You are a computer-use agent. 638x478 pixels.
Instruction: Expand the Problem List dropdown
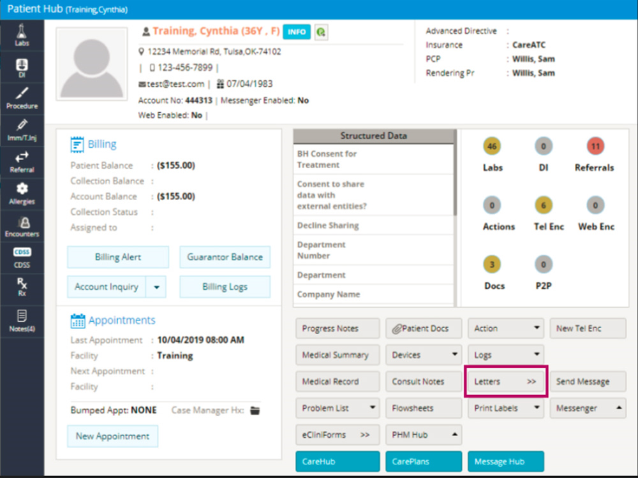(x=338, y=408)
